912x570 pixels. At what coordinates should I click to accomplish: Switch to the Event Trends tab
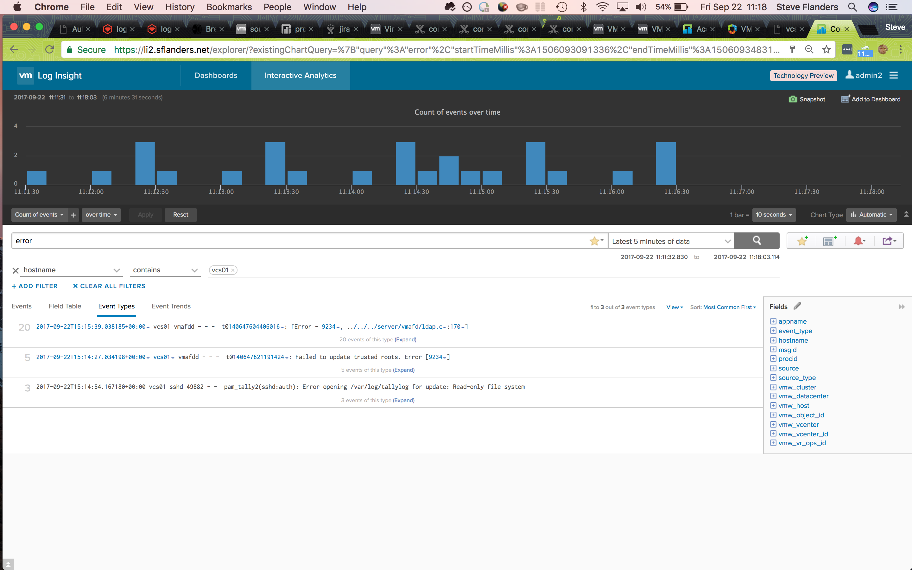pos(171,306)
